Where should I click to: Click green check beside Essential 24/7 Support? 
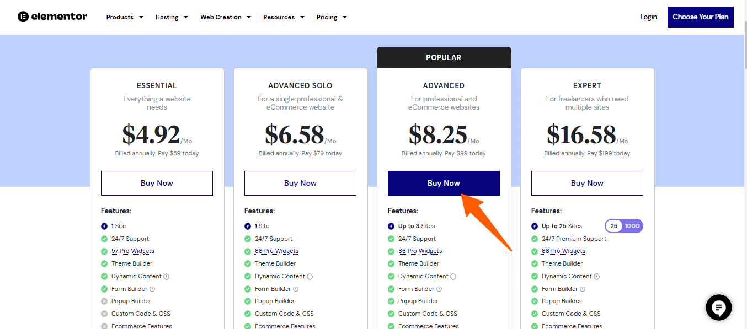point(104,239)
